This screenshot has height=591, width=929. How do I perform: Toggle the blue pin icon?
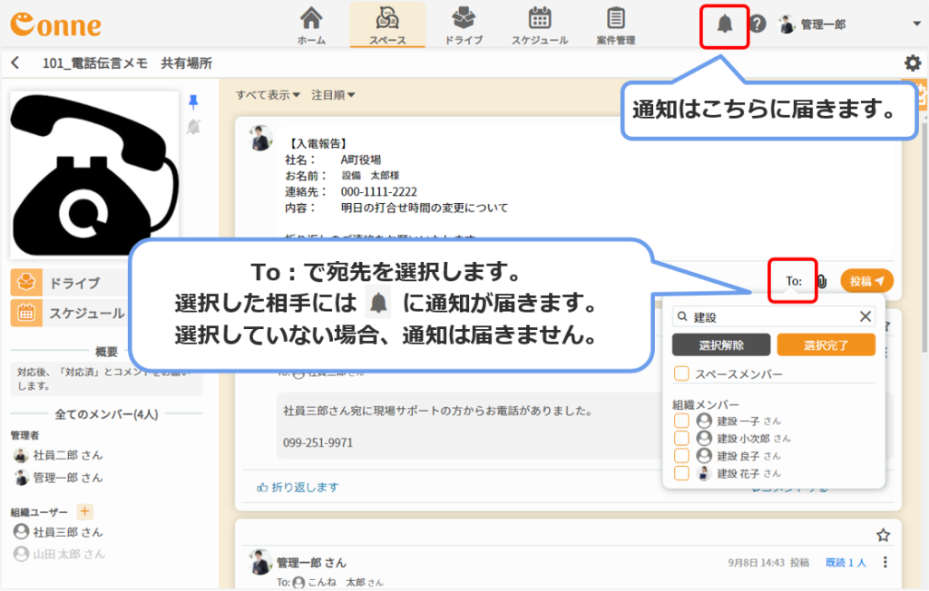coord(193,102)
